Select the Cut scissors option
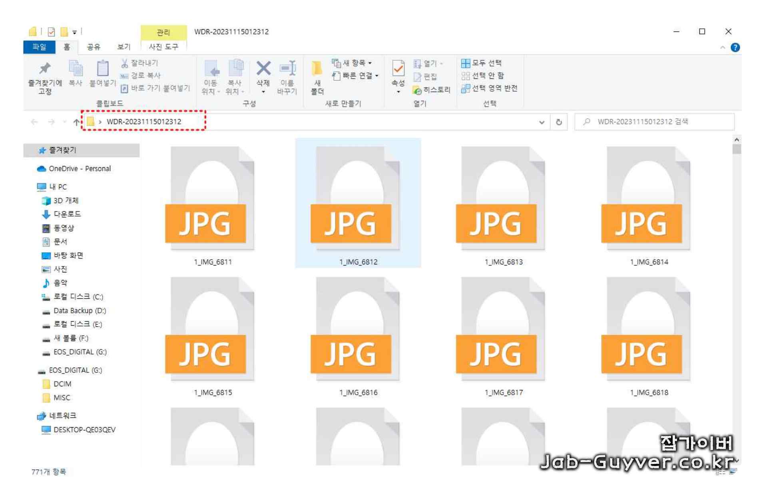 tap(140, 63)
